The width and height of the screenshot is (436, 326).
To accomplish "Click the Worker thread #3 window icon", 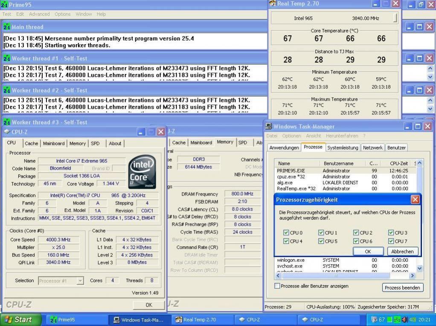I will pos(7,122).
